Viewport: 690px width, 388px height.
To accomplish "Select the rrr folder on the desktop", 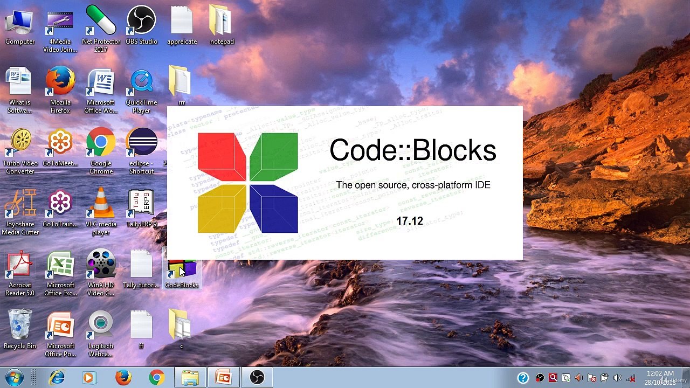I will (x=182, y=86).
